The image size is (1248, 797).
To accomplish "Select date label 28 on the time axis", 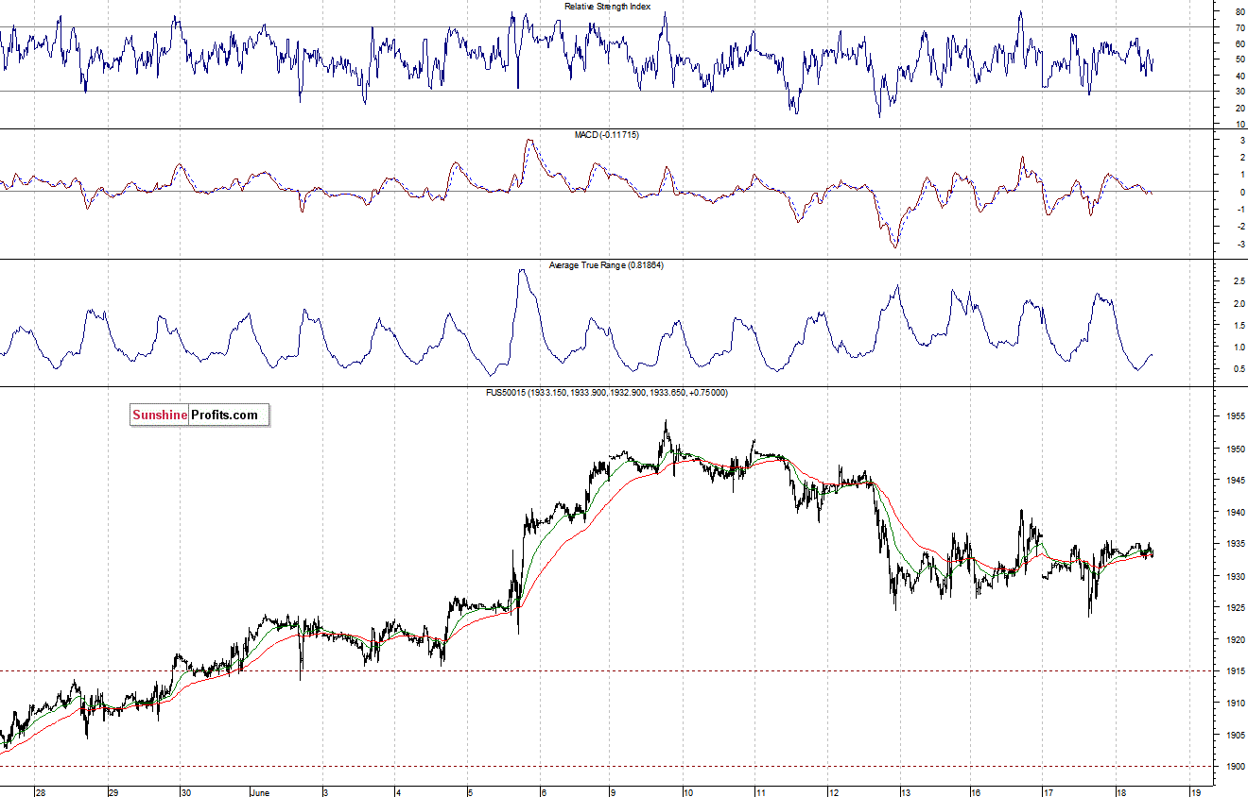I will click(x=40, y=791).
